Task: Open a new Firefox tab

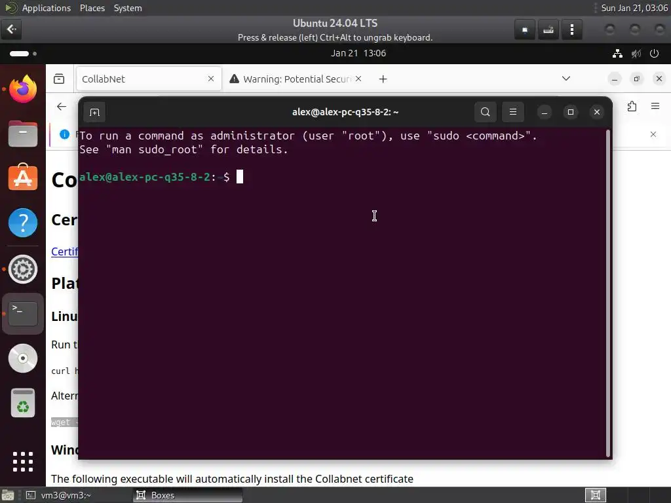Action: pyautogui.click(x=383, y=79)
